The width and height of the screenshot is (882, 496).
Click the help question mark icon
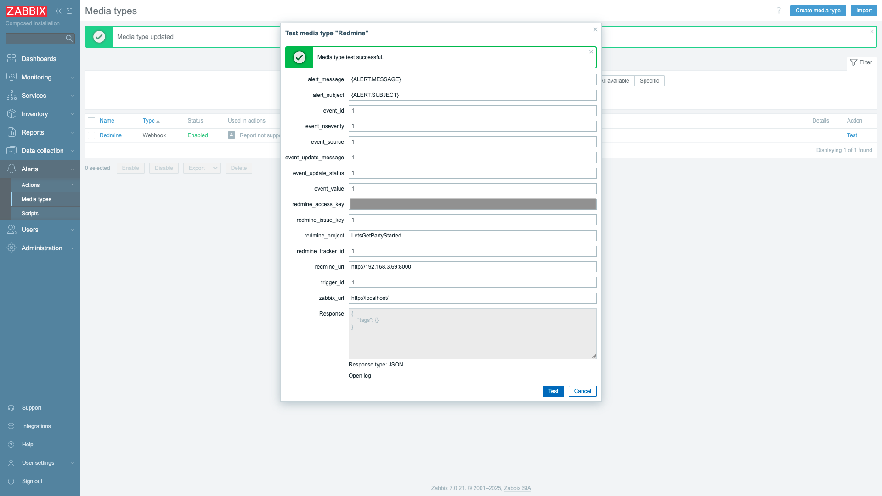(779, 11)
